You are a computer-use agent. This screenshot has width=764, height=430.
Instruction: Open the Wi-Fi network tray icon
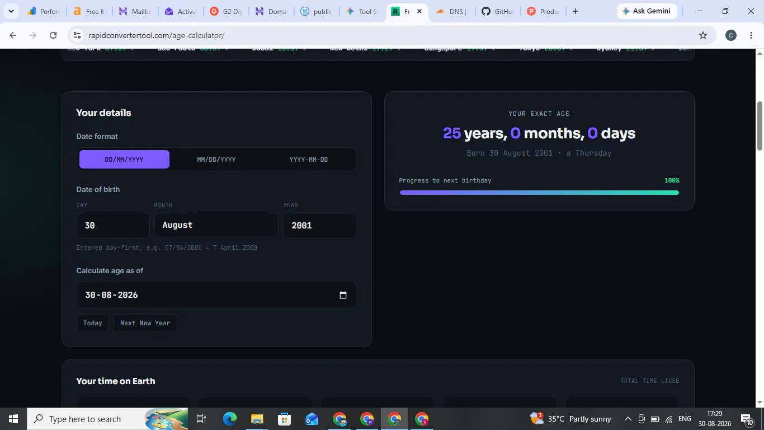tap(669, 419)
